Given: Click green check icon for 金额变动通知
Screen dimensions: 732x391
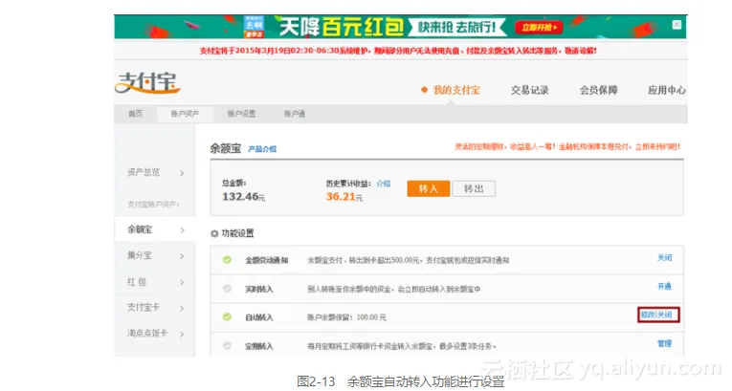Looking at the screenshot, I should 227,259.
